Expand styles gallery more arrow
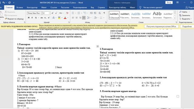The height and width of the screenshot is (109, 194). pos(175,18)
